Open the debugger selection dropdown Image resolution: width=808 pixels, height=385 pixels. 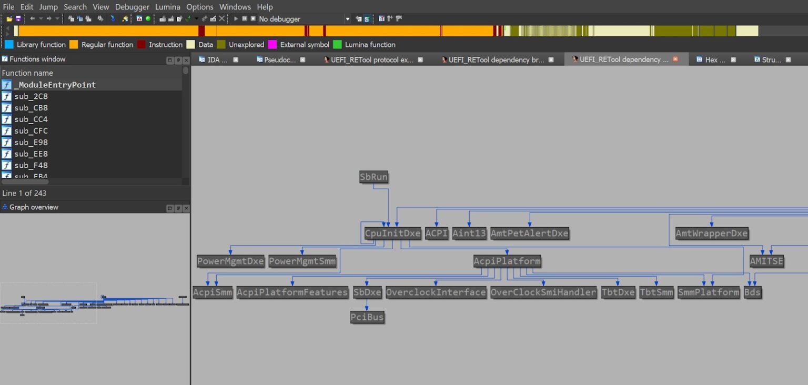click(347, 19)
